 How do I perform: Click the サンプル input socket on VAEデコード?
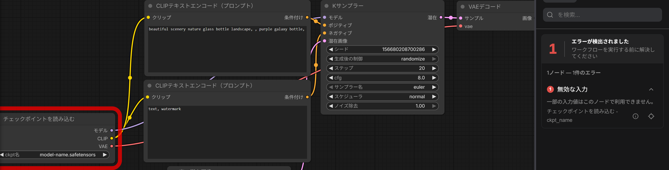(x=461, y=18)
